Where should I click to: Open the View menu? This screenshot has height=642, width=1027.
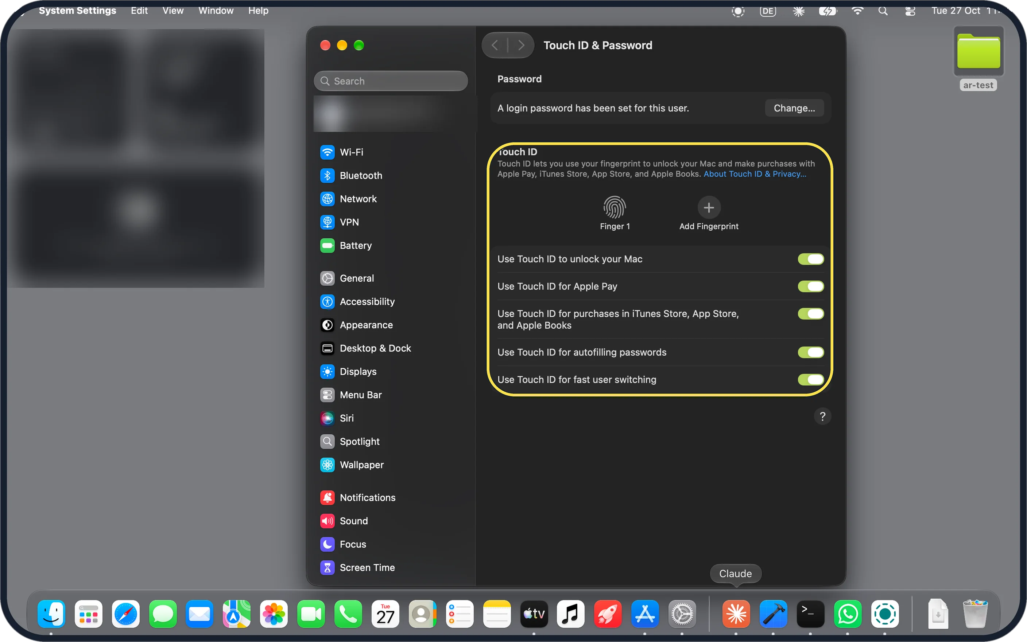173,11
